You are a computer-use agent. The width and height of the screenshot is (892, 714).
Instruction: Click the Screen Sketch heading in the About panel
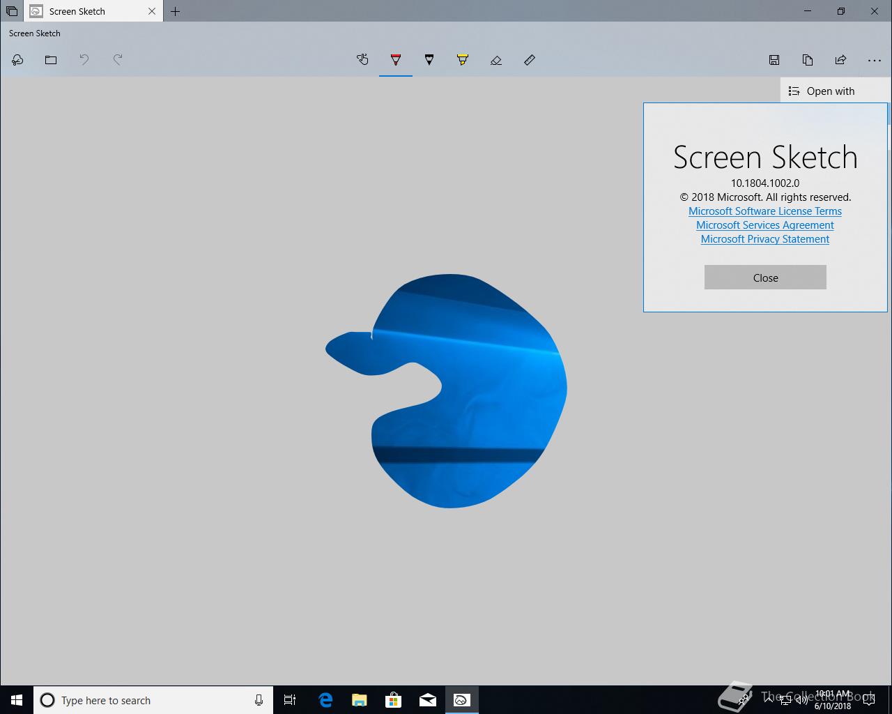pos(765,157)
